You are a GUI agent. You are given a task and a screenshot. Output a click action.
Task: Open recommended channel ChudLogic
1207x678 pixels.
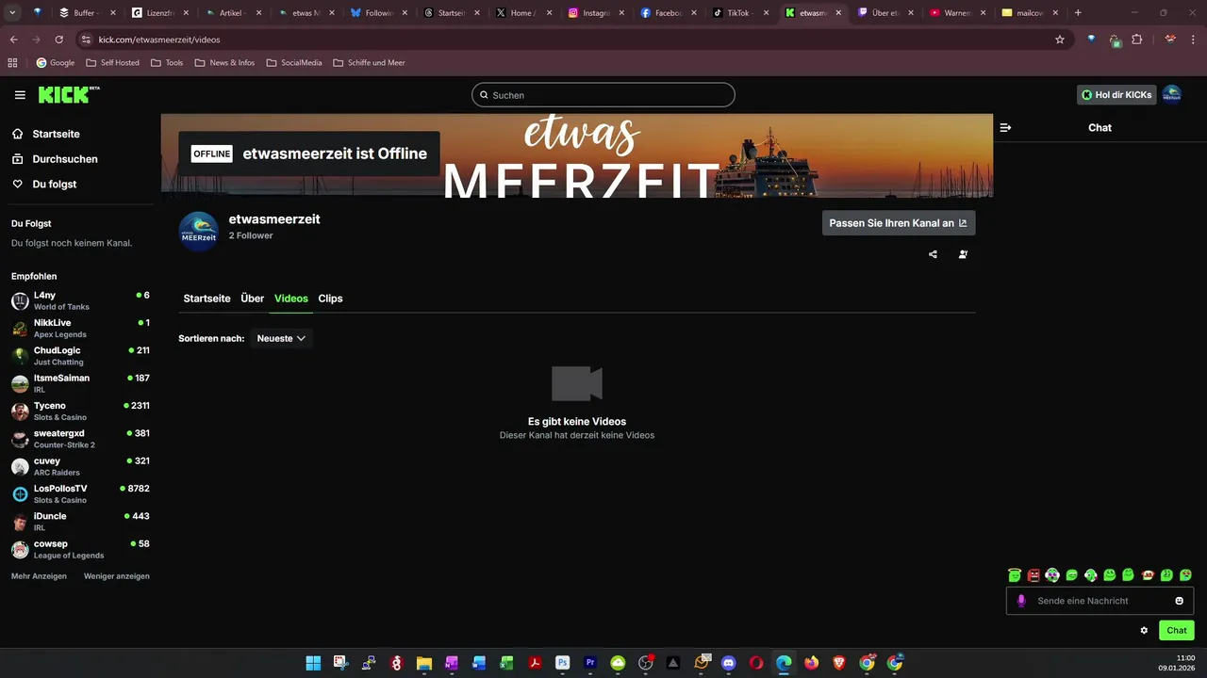(80, 356)
